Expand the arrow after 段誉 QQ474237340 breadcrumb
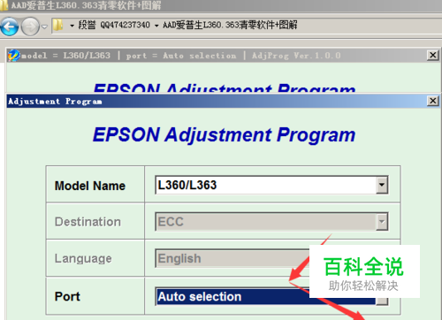The height and width of the screenshot is (320, 442). (x=156, y=26)
